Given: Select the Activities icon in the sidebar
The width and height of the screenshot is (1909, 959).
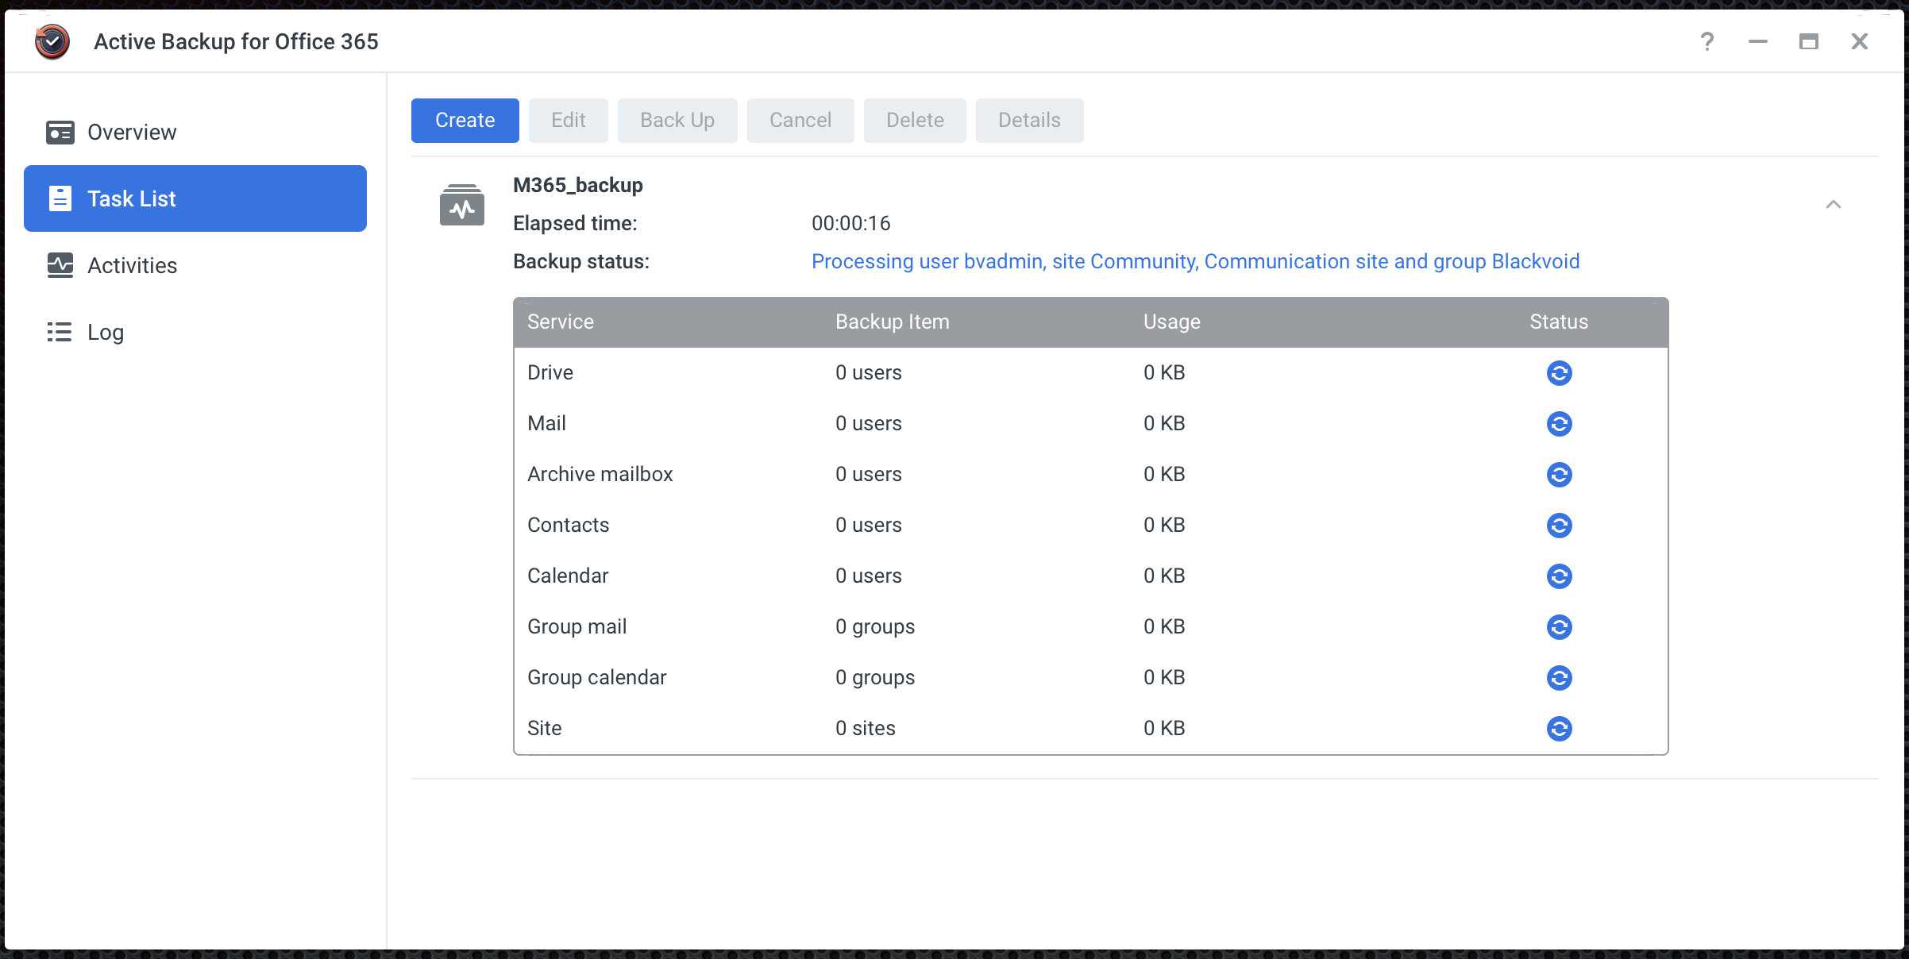Looking at the screenshot, I should click(60, 265).
